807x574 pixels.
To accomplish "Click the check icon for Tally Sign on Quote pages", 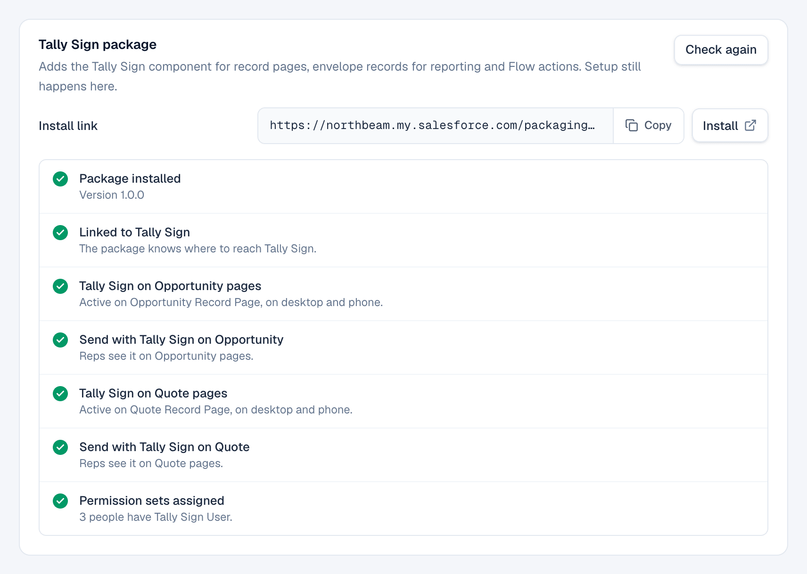I will 60,394.
